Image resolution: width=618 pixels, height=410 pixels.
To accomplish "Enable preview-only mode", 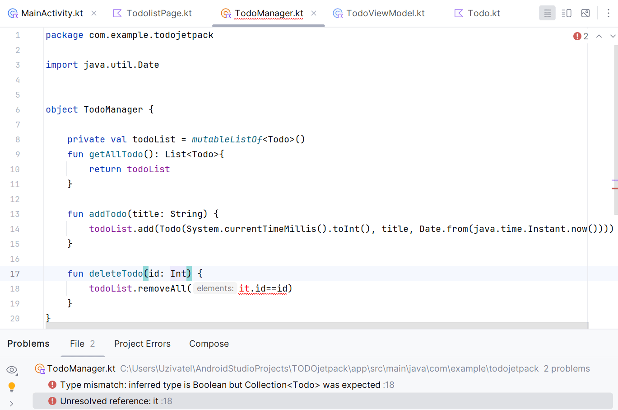I will click(x=585, y=13).
